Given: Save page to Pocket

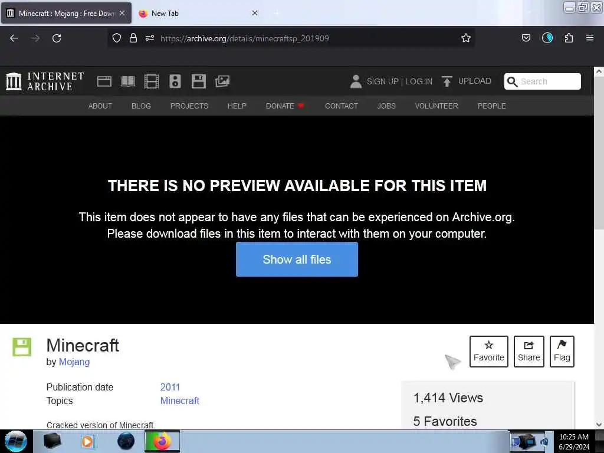Looking at the screenshot, I should click(x=526, y=38).
